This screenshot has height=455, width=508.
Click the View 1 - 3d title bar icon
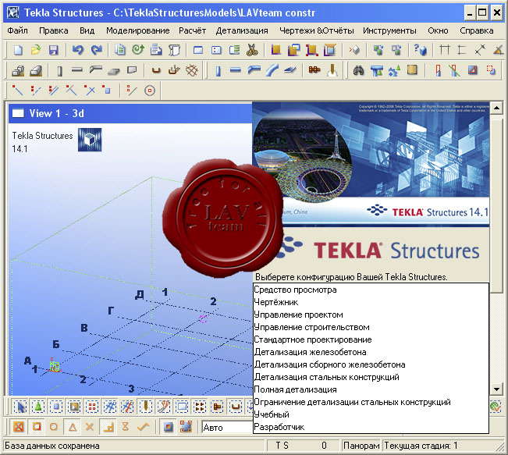coord(18,113)
